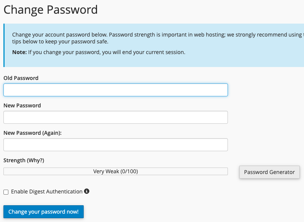Click the Strength label text
The width and height of the screenshot is (304, 222).
point(14,160)
